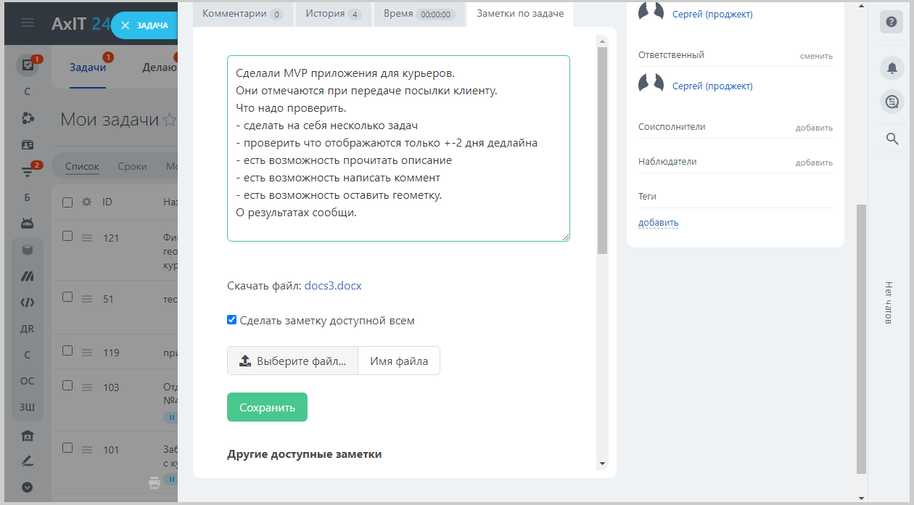Open the chat messages icon
This screenshot has height=505, width=914.
892,102
